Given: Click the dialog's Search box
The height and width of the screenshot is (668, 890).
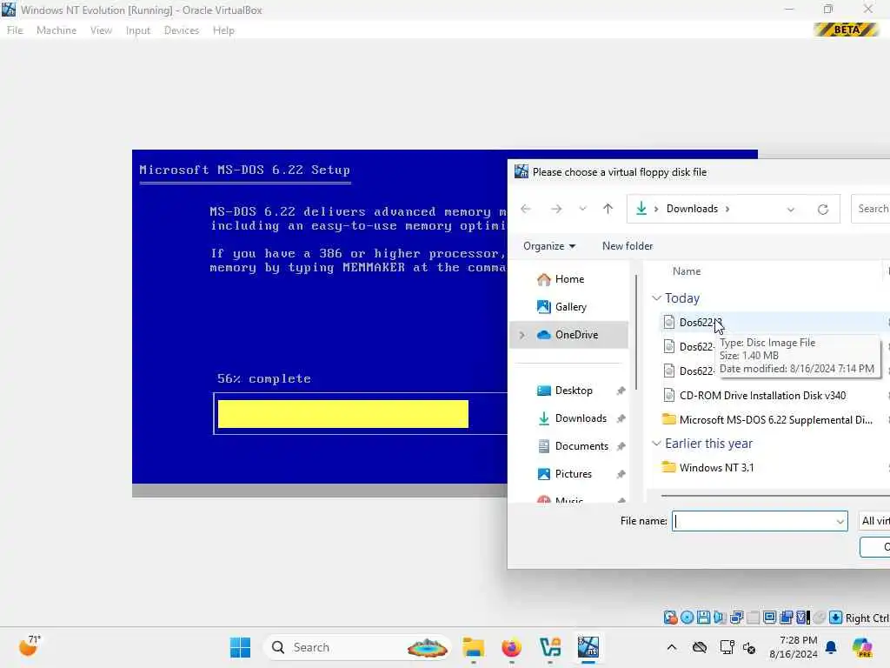Looking at the screenshot, I should tap(871, 209).
